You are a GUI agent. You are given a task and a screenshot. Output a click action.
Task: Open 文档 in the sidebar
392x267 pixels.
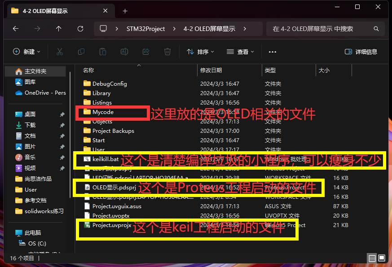pos(30,136)
